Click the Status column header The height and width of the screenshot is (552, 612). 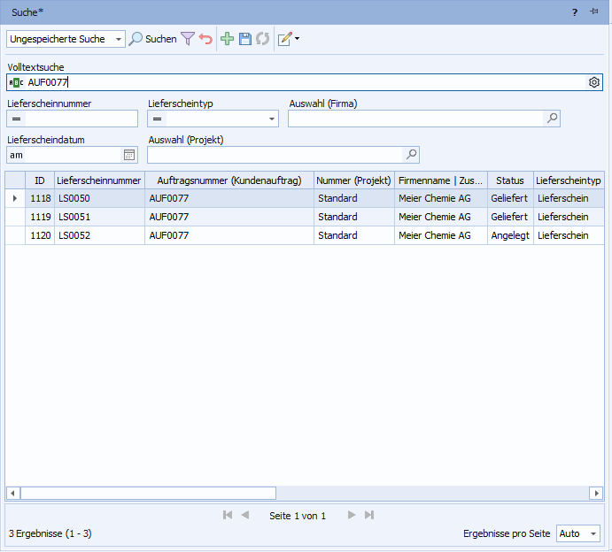click(510, 180)
